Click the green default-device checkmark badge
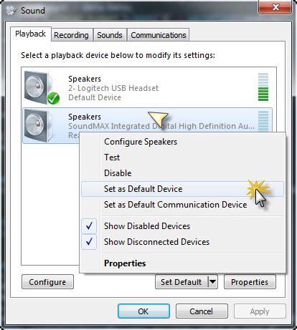Screen dimensions: 297x330 (53, 98)
